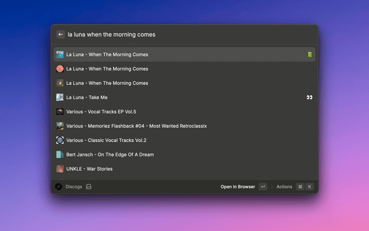Click the search field with la luna query
This screenshot has width=369, height=231.
[x=184, y=35]
